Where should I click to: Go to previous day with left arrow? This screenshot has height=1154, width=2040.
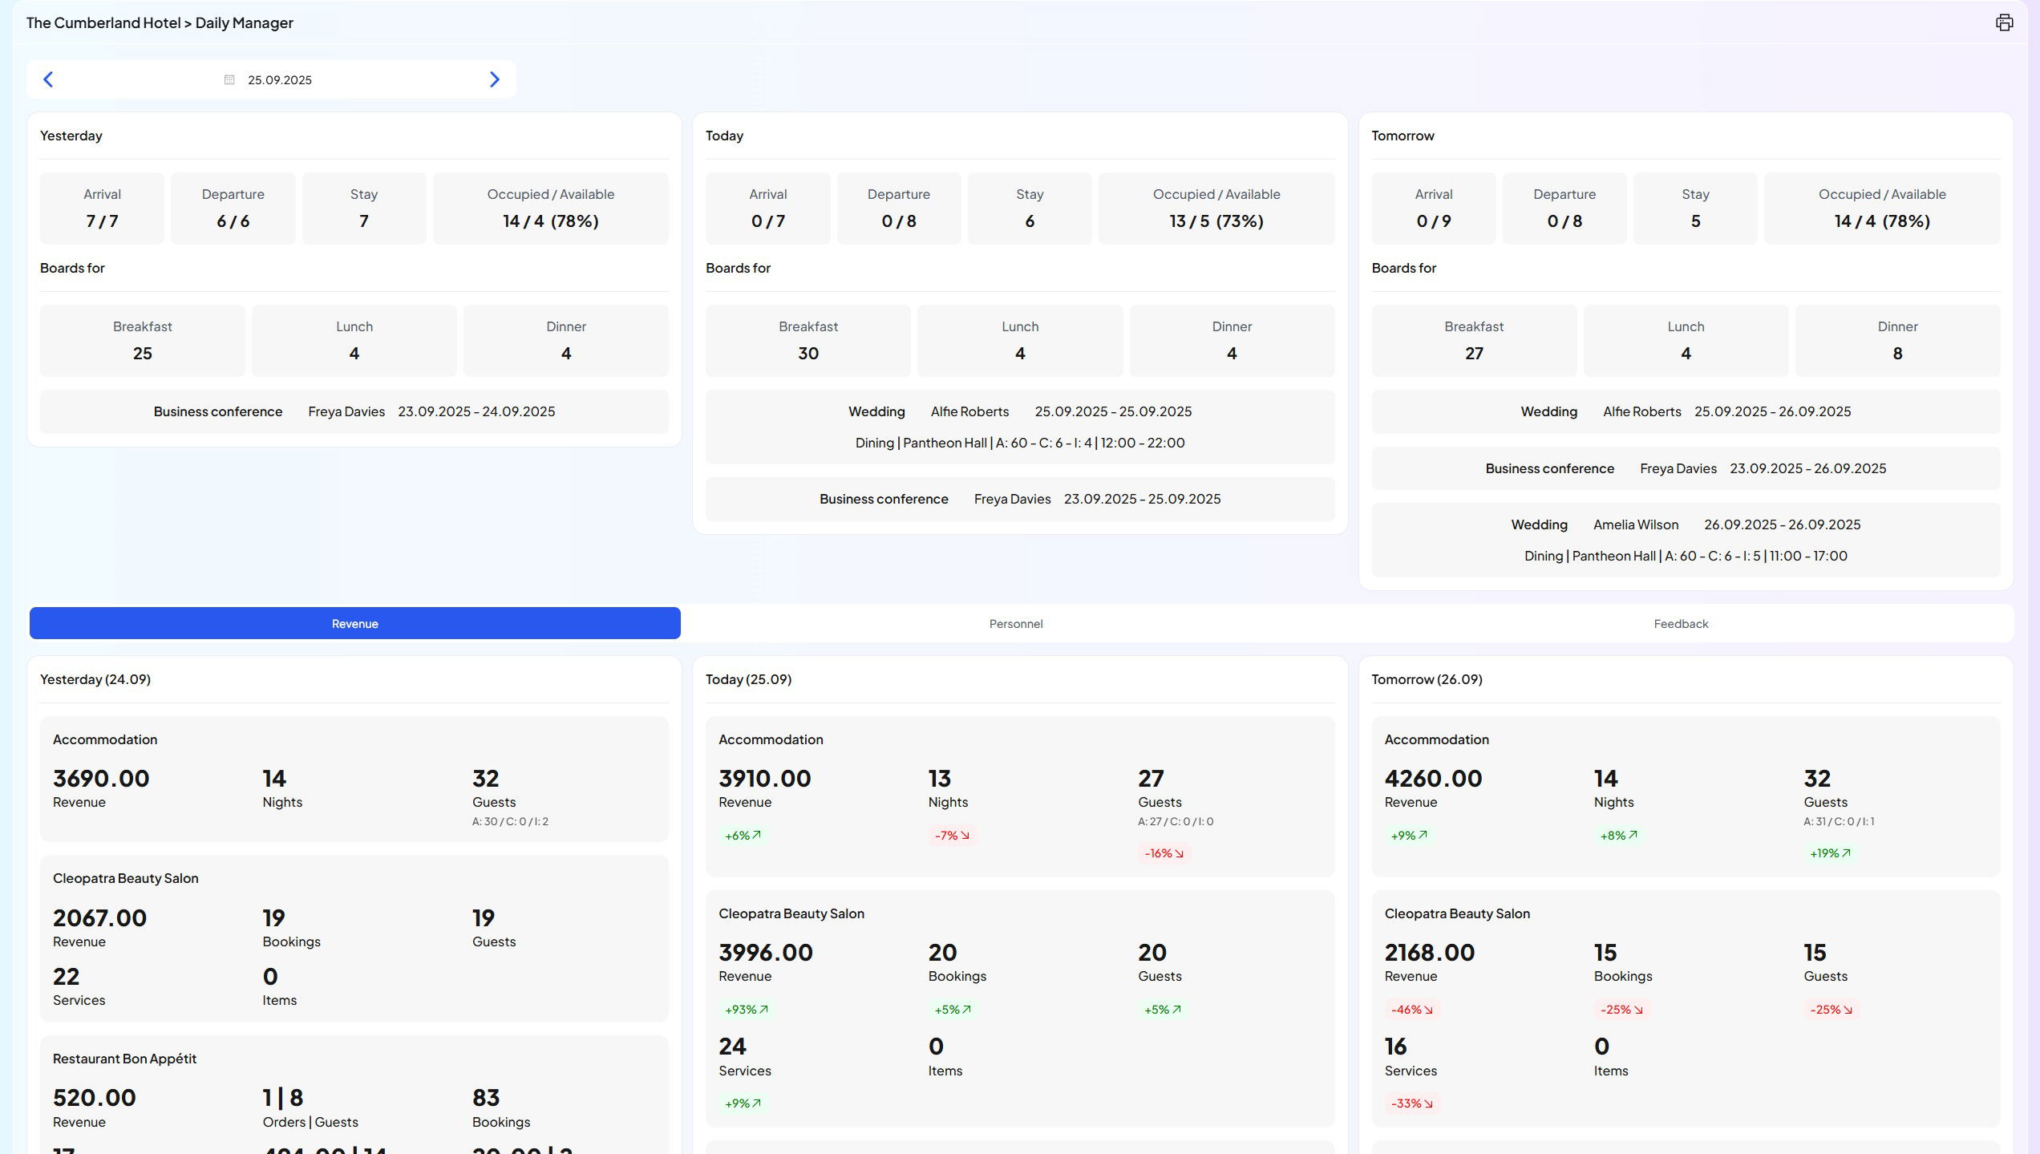[48, 79]
